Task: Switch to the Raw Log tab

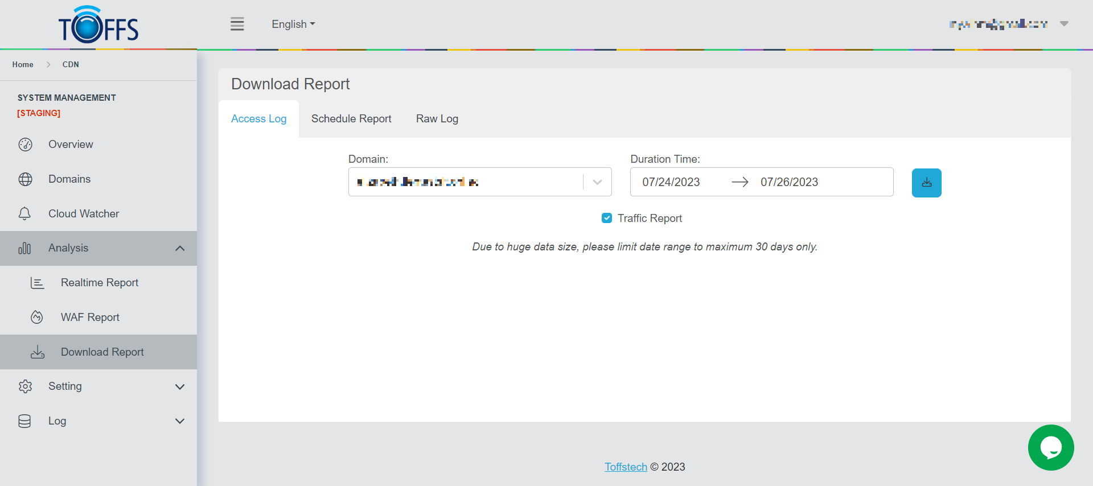Action: (x=437, y=119)
